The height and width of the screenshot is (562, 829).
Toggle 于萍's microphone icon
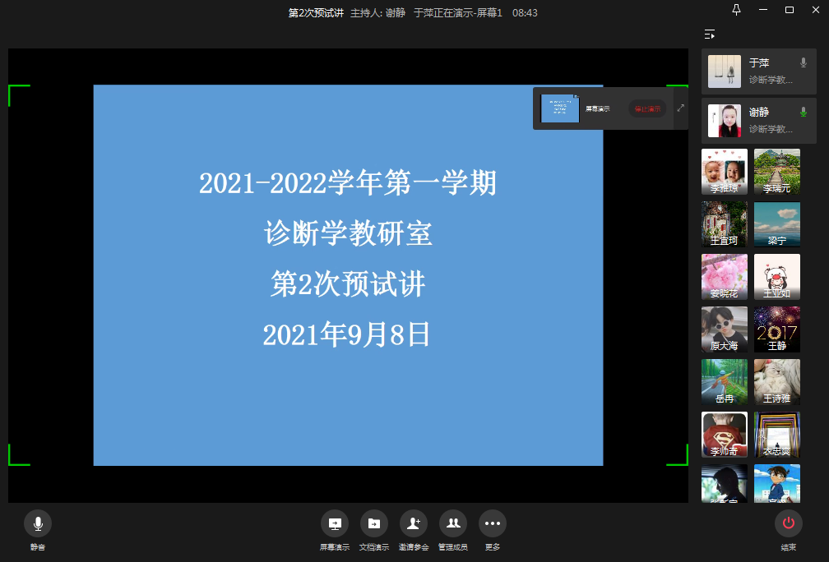(804, 62)
